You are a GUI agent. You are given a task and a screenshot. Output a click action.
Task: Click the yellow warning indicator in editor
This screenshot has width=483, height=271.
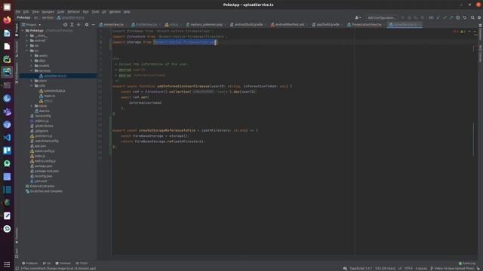point(463,32)
